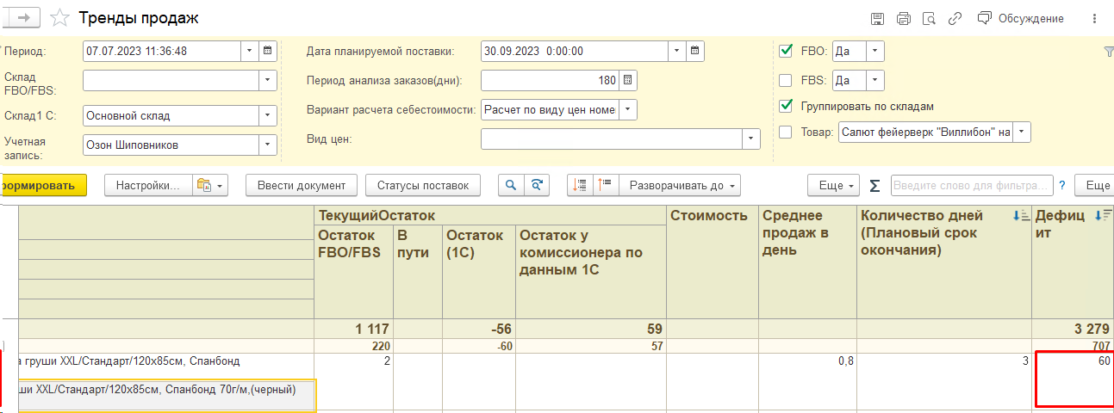Click the Остаток (1С) column header
This screenshot has height=413, width=1114.
click(x=478, y=271)
